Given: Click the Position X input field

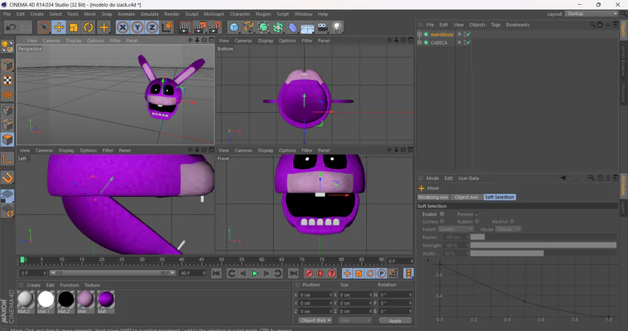Looking at the screenshot, I should coord(315,295).
